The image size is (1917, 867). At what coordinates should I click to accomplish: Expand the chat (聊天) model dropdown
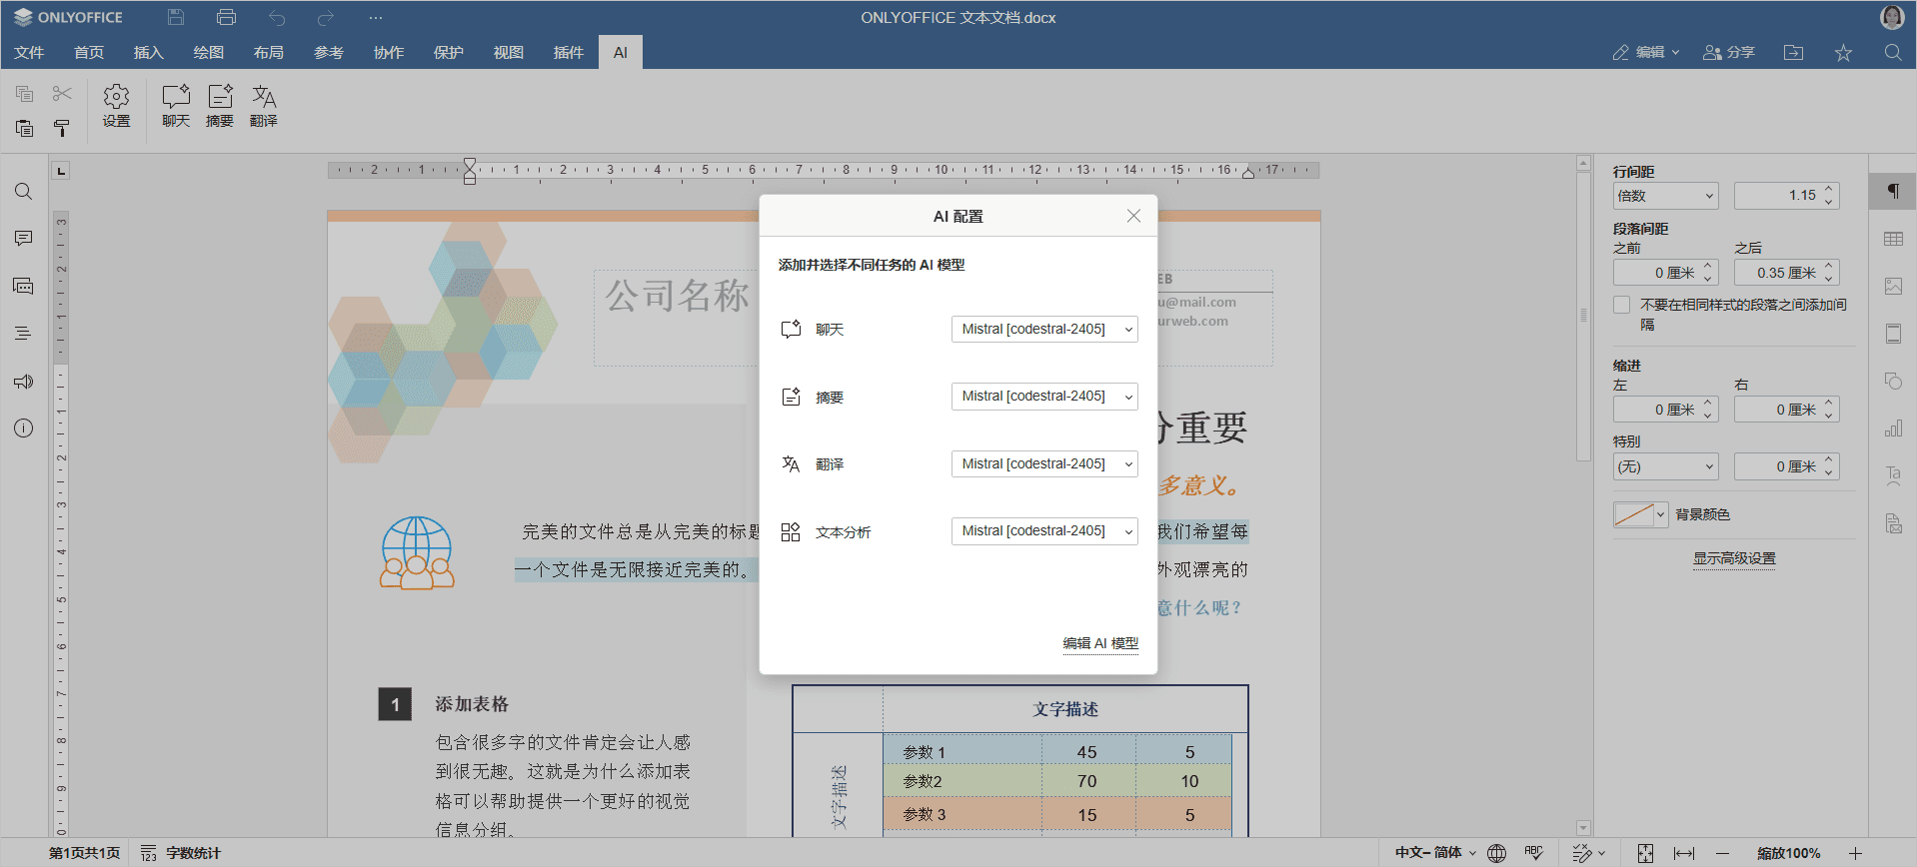point(1044,329)
